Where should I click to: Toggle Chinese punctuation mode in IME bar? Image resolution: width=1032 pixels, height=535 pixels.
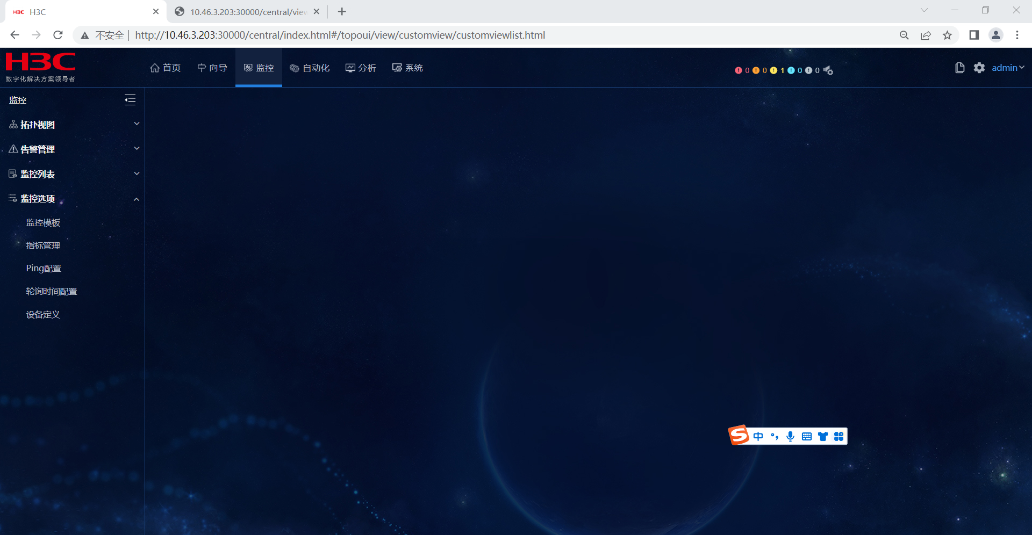pos(775,436)
